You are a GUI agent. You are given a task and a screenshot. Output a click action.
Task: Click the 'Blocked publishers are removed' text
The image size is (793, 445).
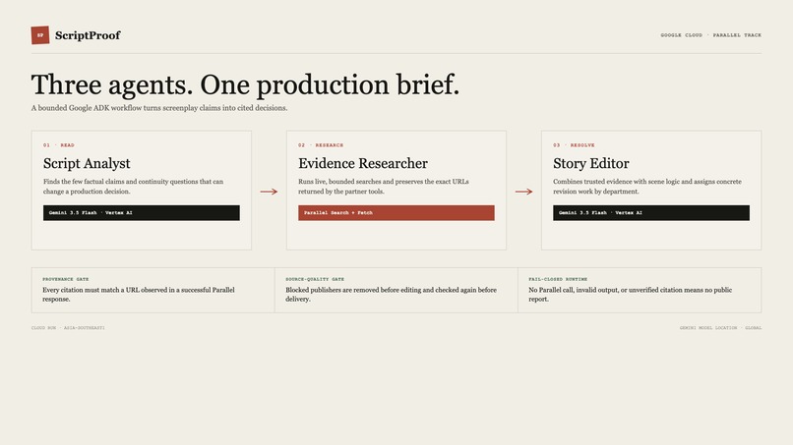(x=391, y=295)
